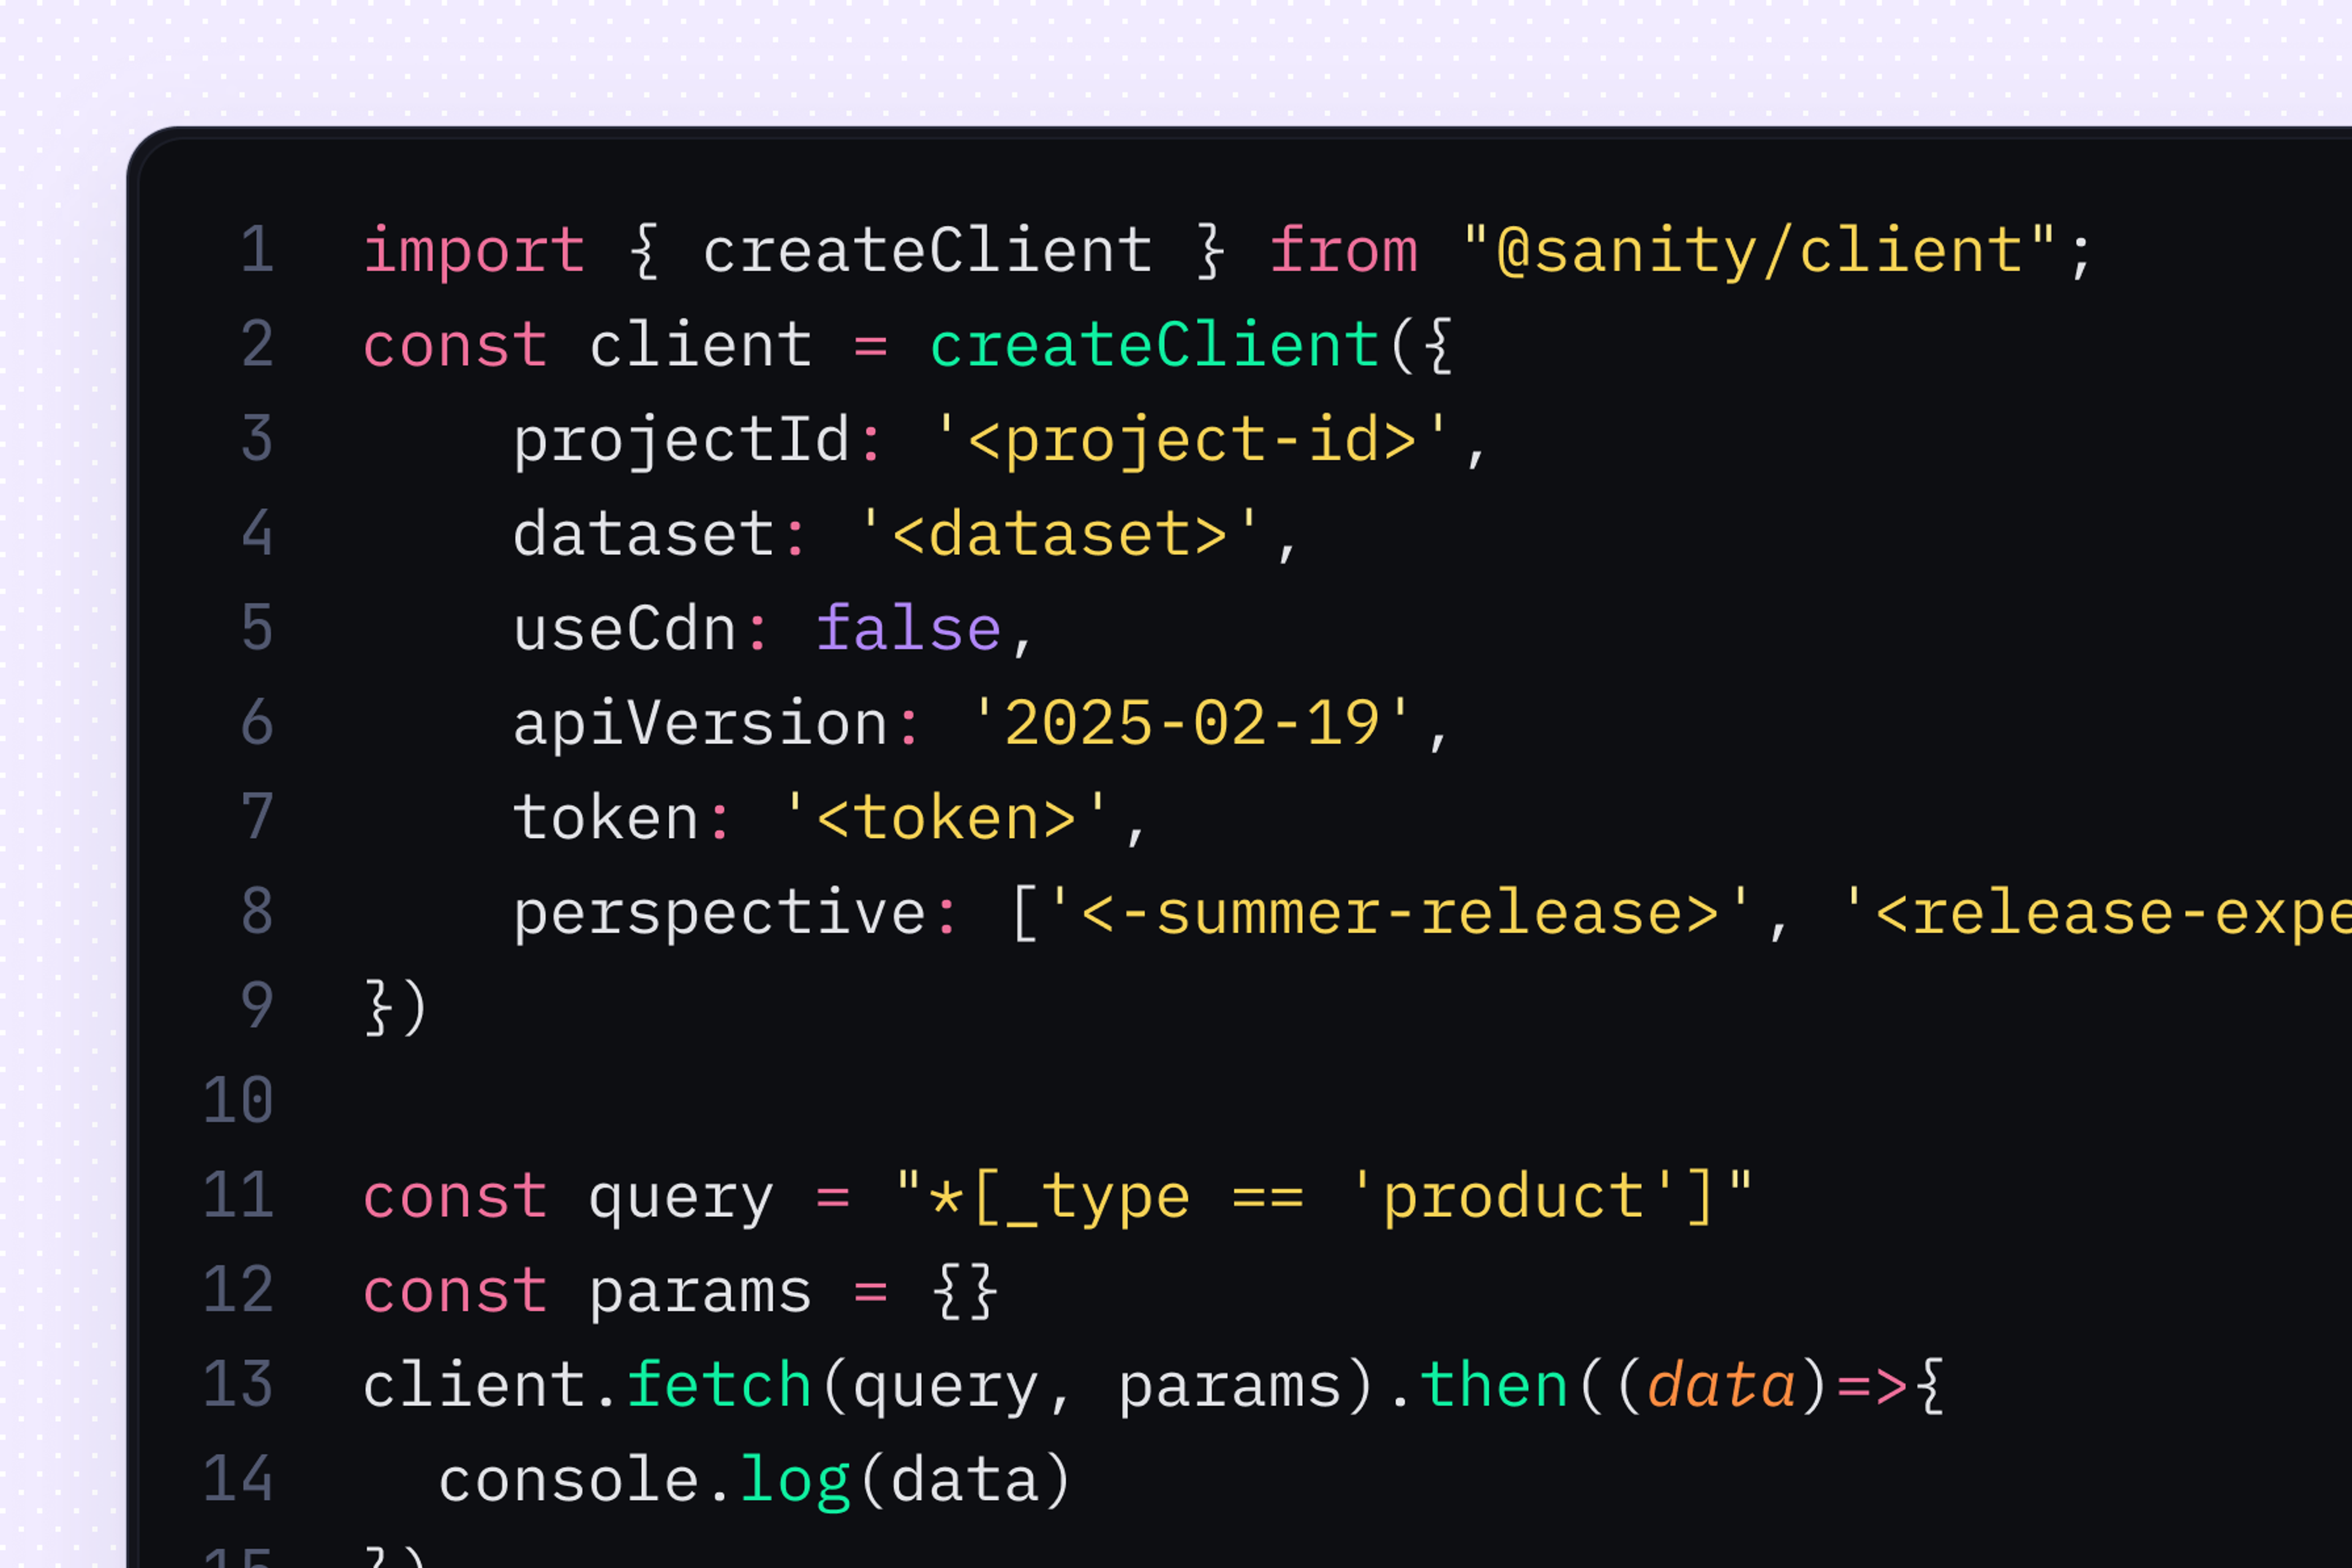Click the green createClient function call on line 2
Viewport: 2352px width, 1568px height.
tap(1156, 345)
